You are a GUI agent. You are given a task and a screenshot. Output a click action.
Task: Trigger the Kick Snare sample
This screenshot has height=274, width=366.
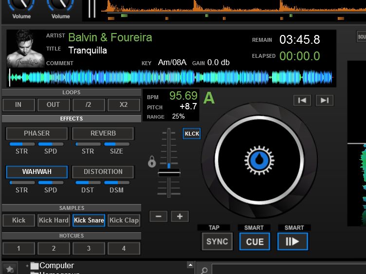click(x=89, y=221)
